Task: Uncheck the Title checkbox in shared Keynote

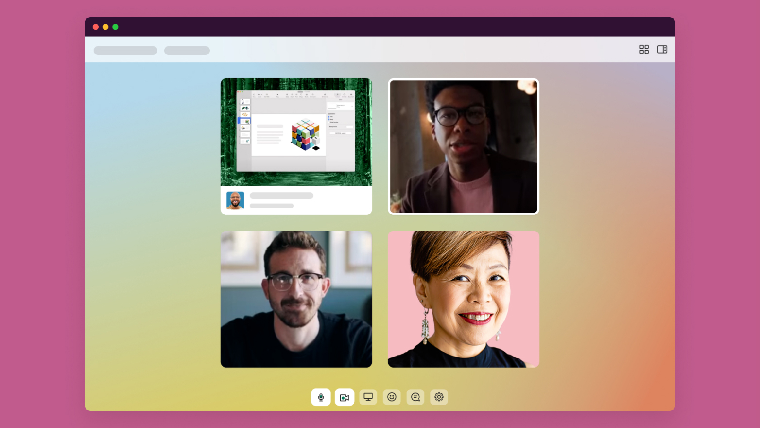Action: tap(329, 117)
